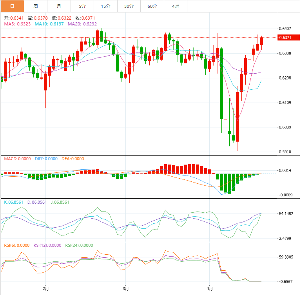Switch to the 4时 four-hour tab

175,6
